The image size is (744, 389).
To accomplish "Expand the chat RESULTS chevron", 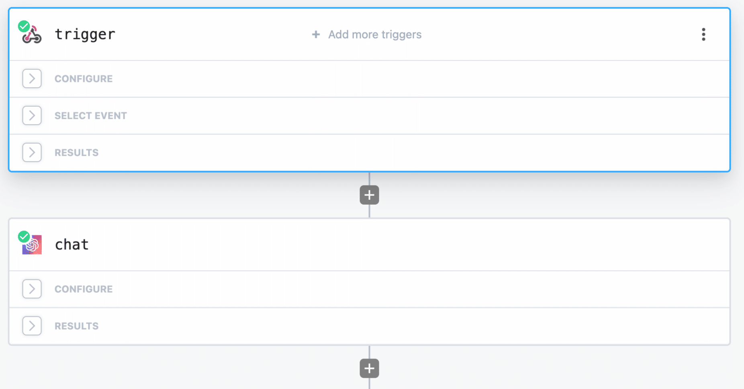I will (x=32, y=326).
